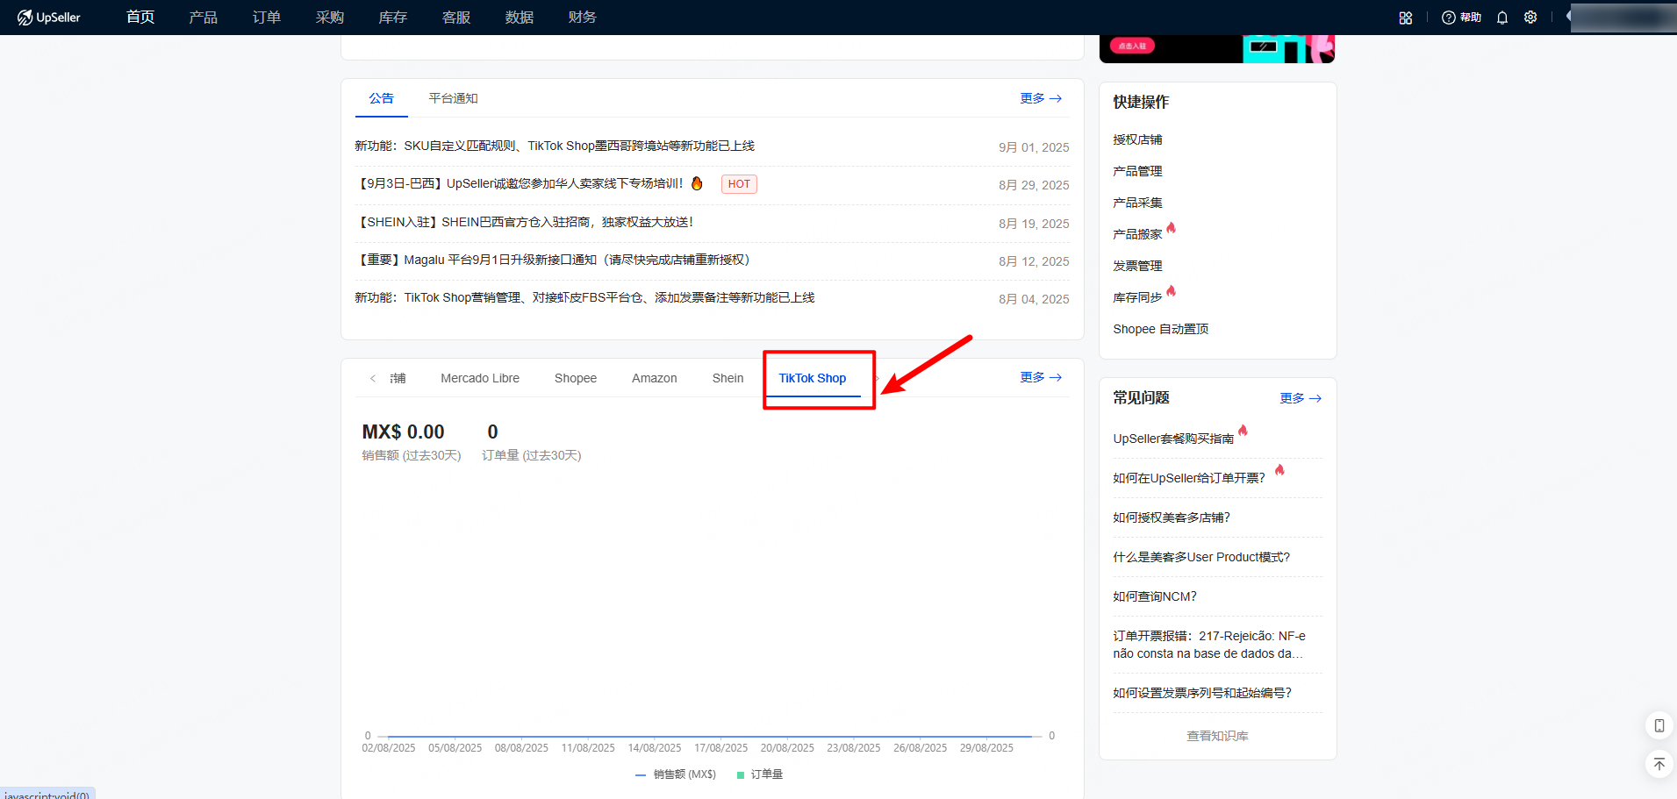Click the mobile phone floating icon
The image size is (1677, 799).
[1659, 725]
